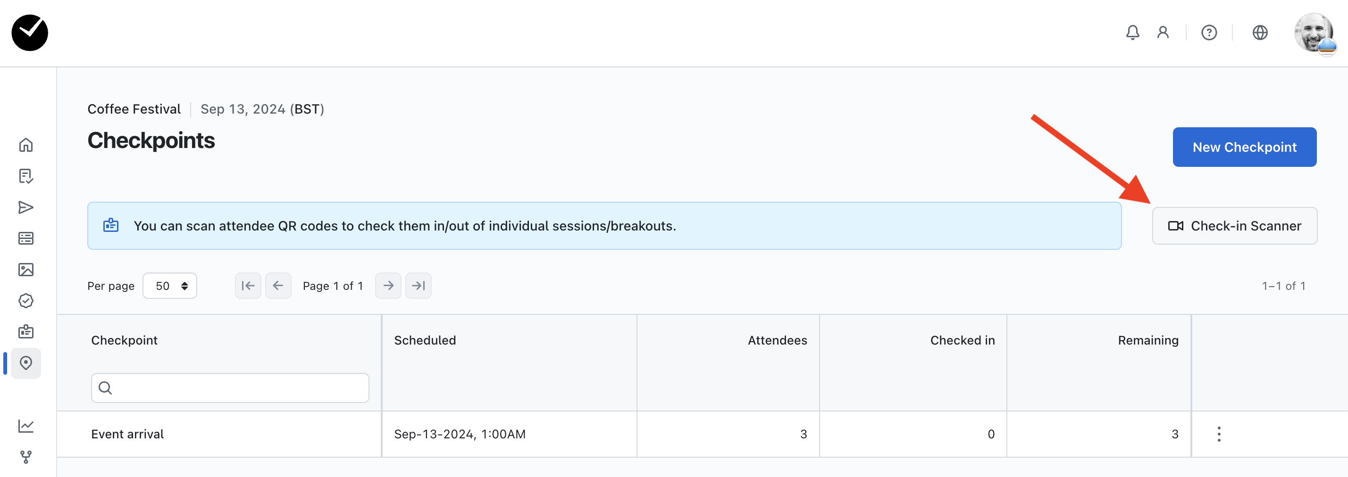Open the analytics chart icon
The height and width of the screenshot is (477, 1348).
(25, 426)
